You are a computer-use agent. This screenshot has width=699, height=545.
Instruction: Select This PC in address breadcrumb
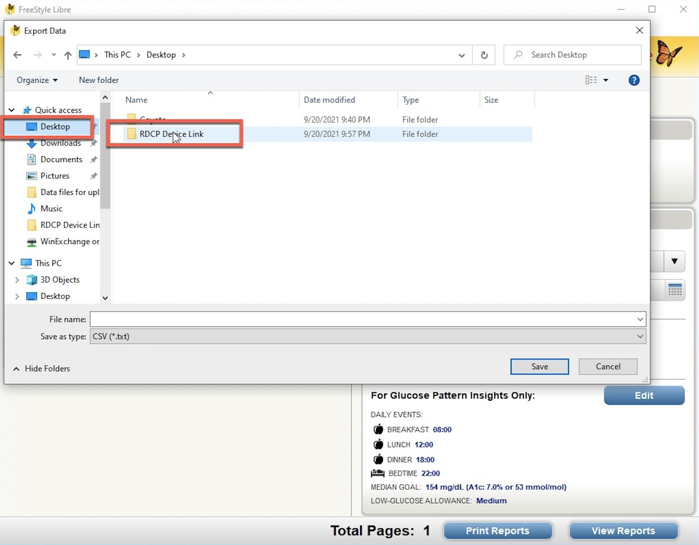coord(117,55)
